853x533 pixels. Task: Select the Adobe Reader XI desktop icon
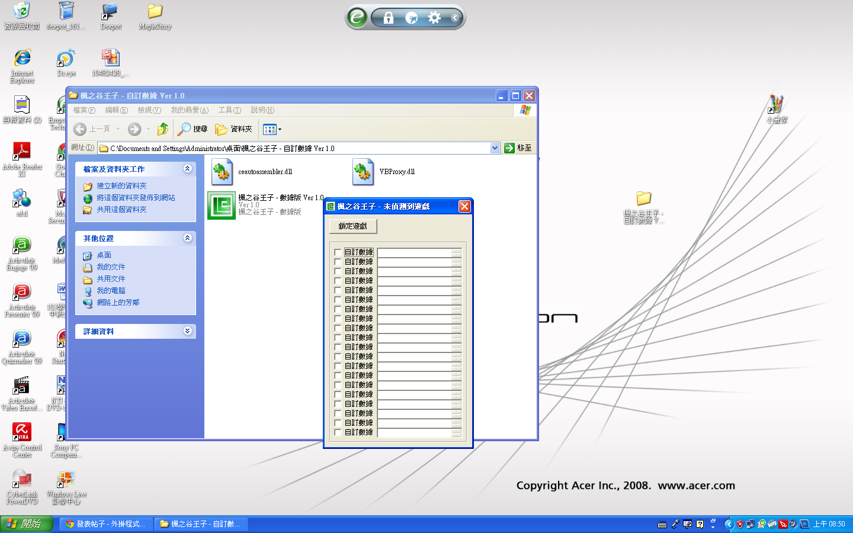(22, 159)
